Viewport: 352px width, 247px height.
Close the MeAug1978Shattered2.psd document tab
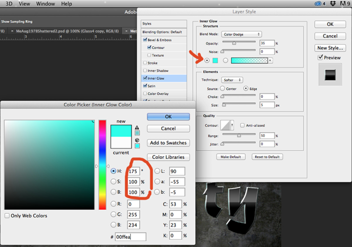tap(12, 31)
